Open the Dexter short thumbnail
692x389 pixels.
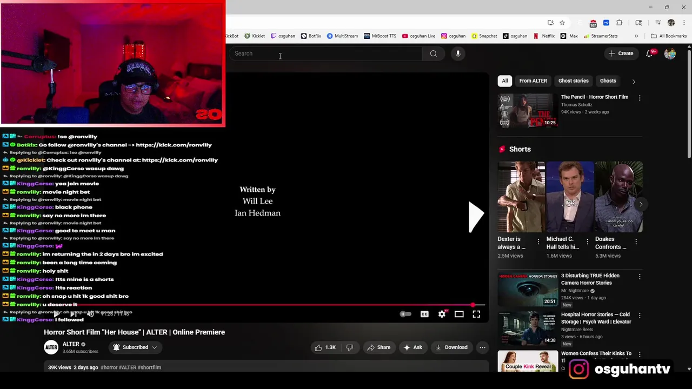(x=521, y=197)
